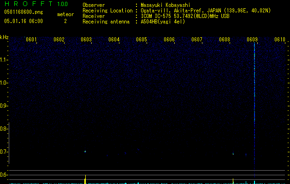290x184 pixels.
Task: Click the 0607 time axis marker
Action: coord(197,40)
